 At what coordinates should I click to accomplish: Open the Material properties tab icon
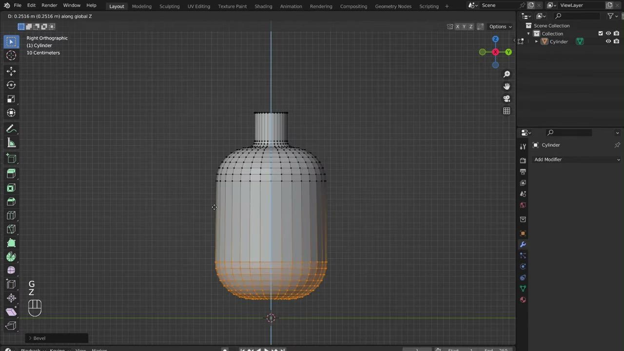coord(523,300)
